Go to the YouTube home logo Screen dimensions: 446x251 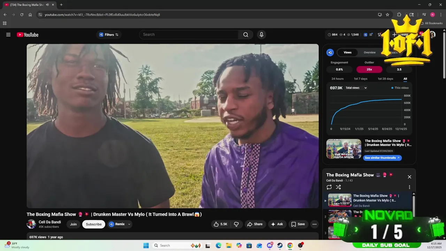point(28,35)
